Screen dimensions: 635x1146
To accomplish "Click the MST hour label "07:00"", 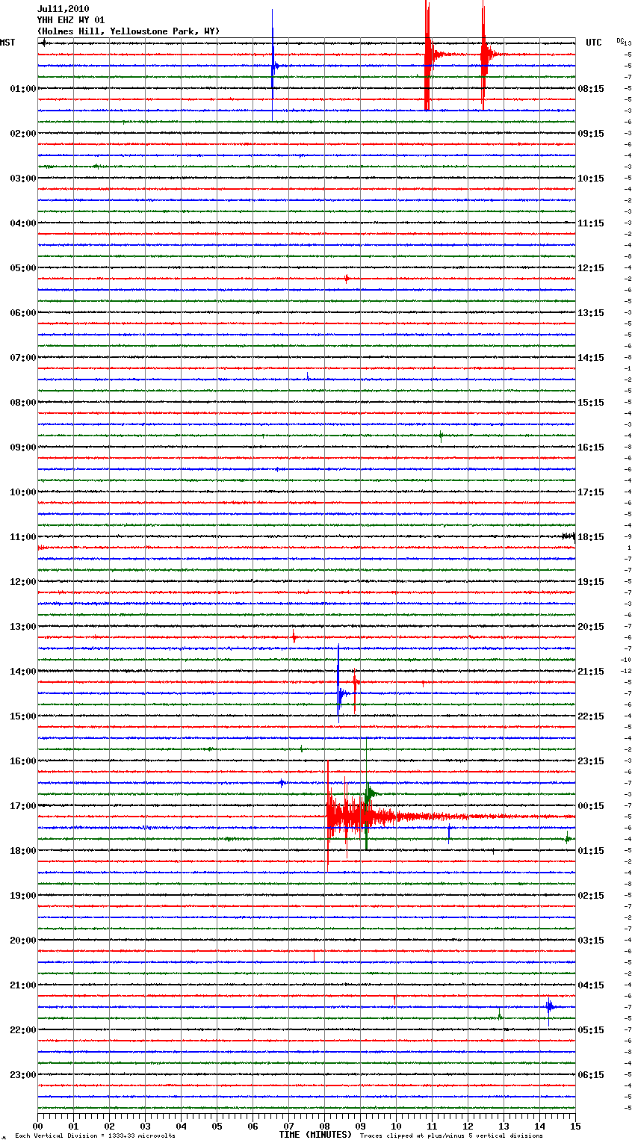I will pos(23,357).
